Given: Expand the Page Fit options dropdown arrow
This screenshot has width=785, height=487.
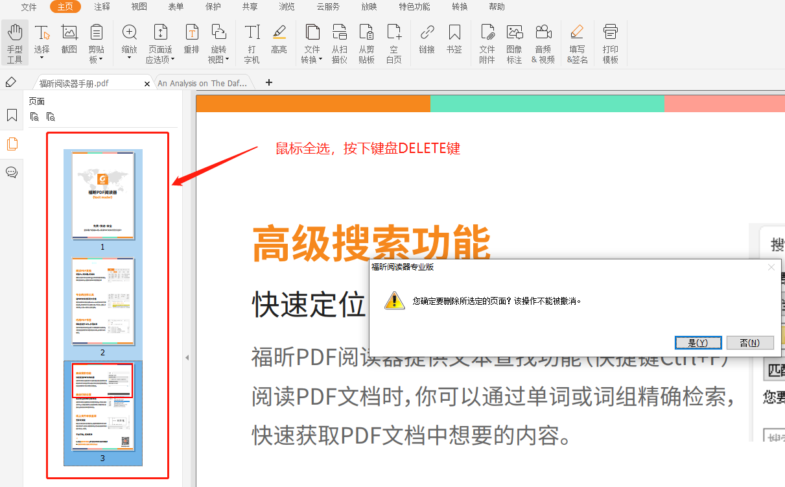Looking at the screenshot, I should pyautogui.click(x=172, y=60).
